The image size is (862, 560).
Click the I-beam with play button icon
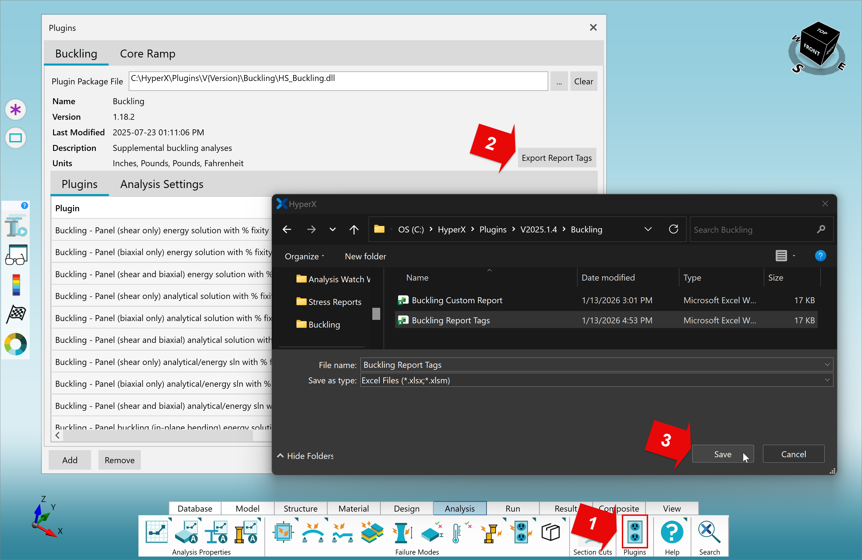[16, 226]
